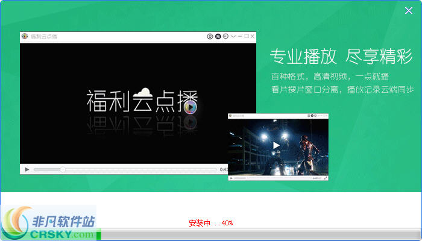Click the fullscreen arrow icon in the small player
Screen dimensions: 422x241
(326, 178)
